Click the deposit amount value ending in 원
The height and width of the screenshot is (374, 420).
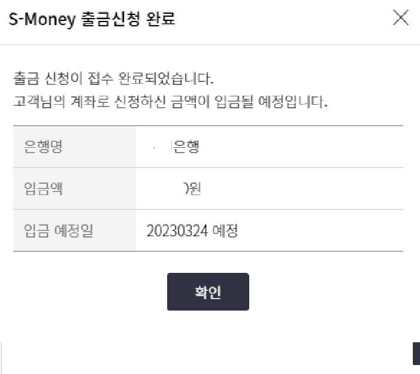(x=194, y=189)
